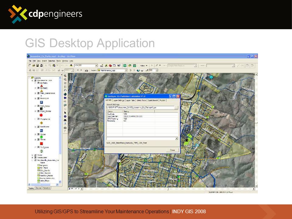Open the empty dropdown in GeoSync dialog

[176, 138]
